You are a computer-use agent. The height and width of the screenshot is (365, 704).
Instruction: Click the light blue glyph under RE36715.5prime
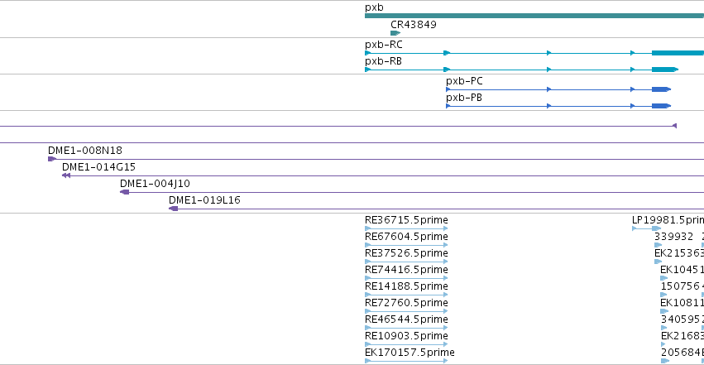click(406, 228)
